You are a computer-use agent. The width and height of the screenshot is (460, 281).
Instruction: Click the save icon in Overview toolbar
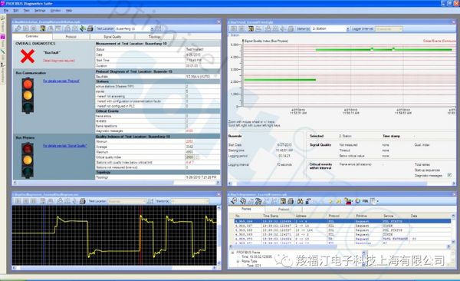tap(43, 28)
